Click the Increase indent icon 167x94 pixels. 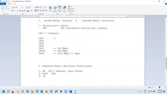(38, 7)
